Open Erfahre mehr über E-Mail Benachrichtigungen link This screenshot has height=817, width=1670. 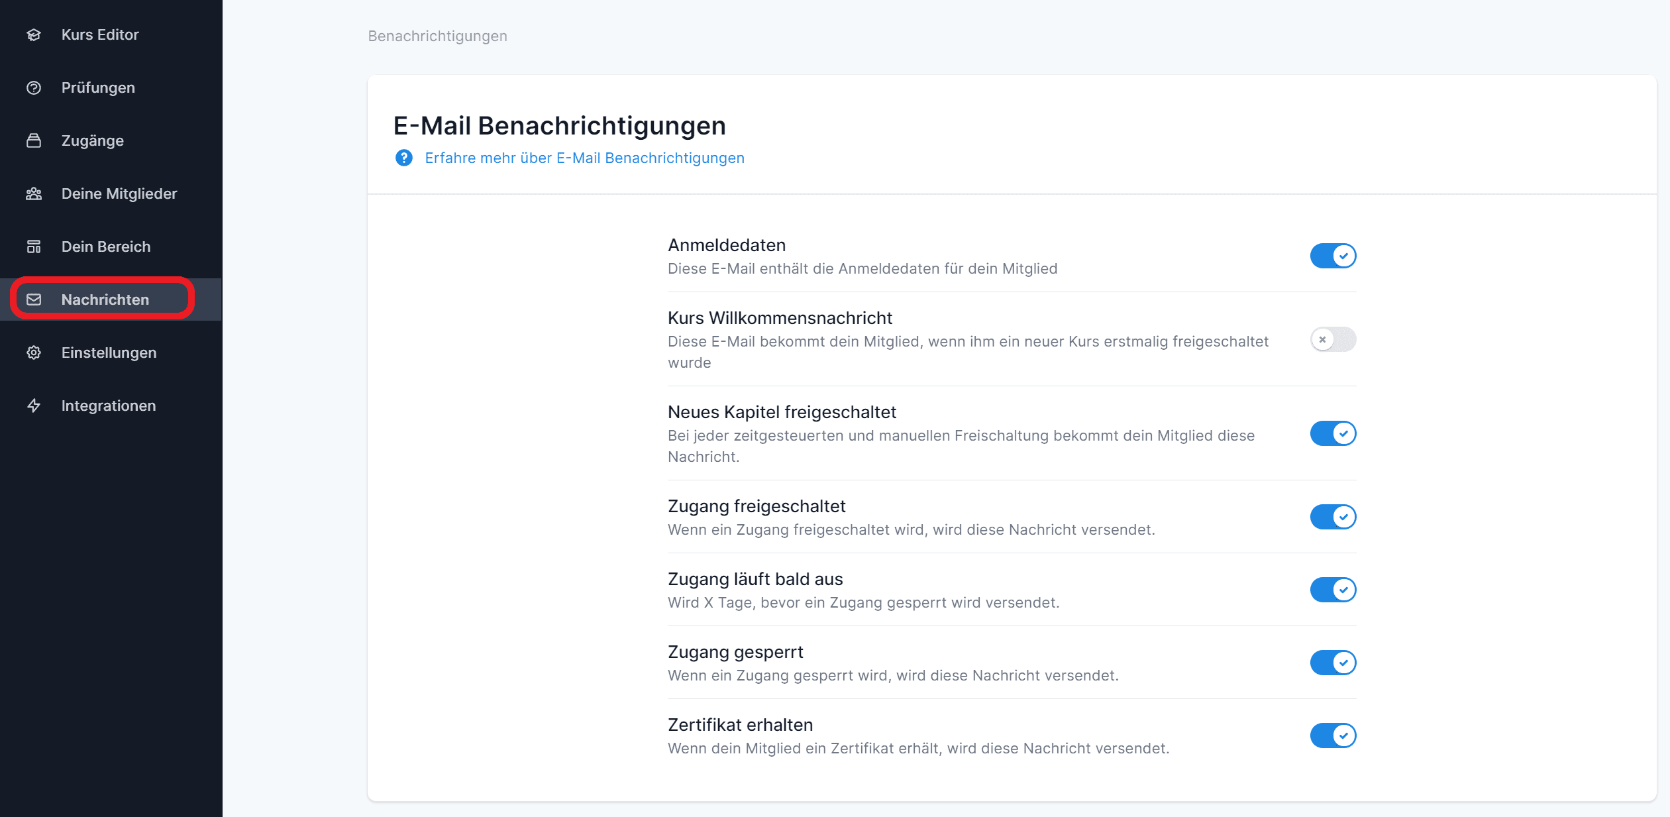(584, 158)
